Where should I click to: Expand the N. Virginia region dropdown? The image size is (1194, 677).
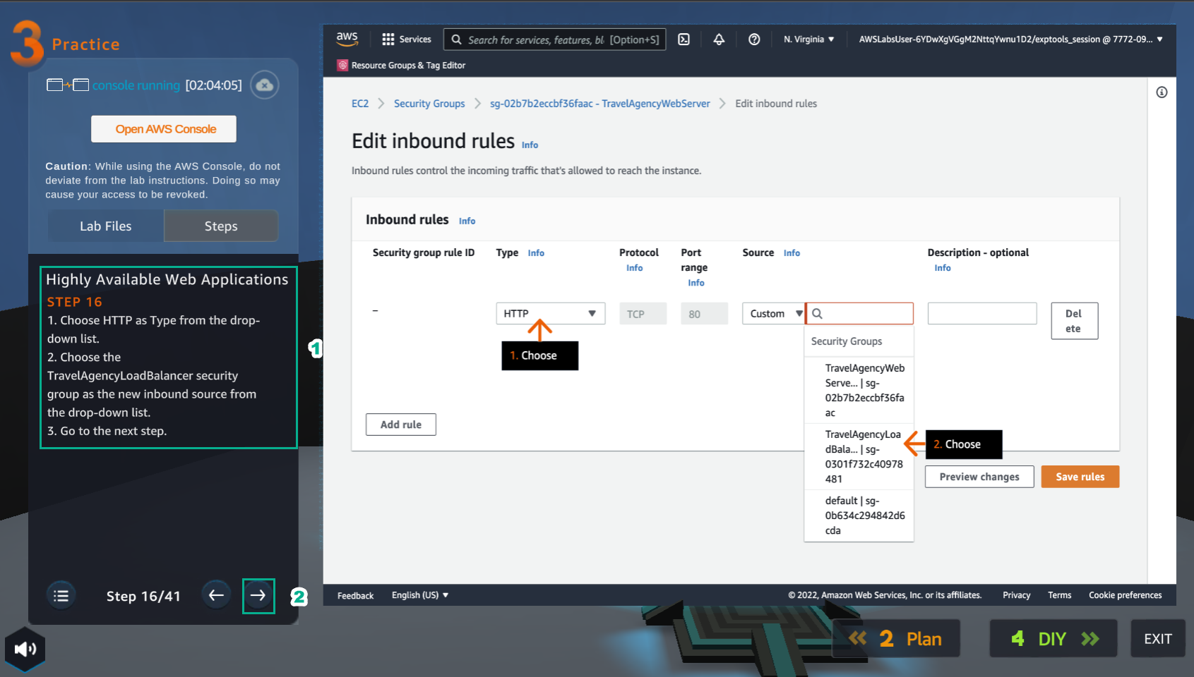[x=808, y=39]
